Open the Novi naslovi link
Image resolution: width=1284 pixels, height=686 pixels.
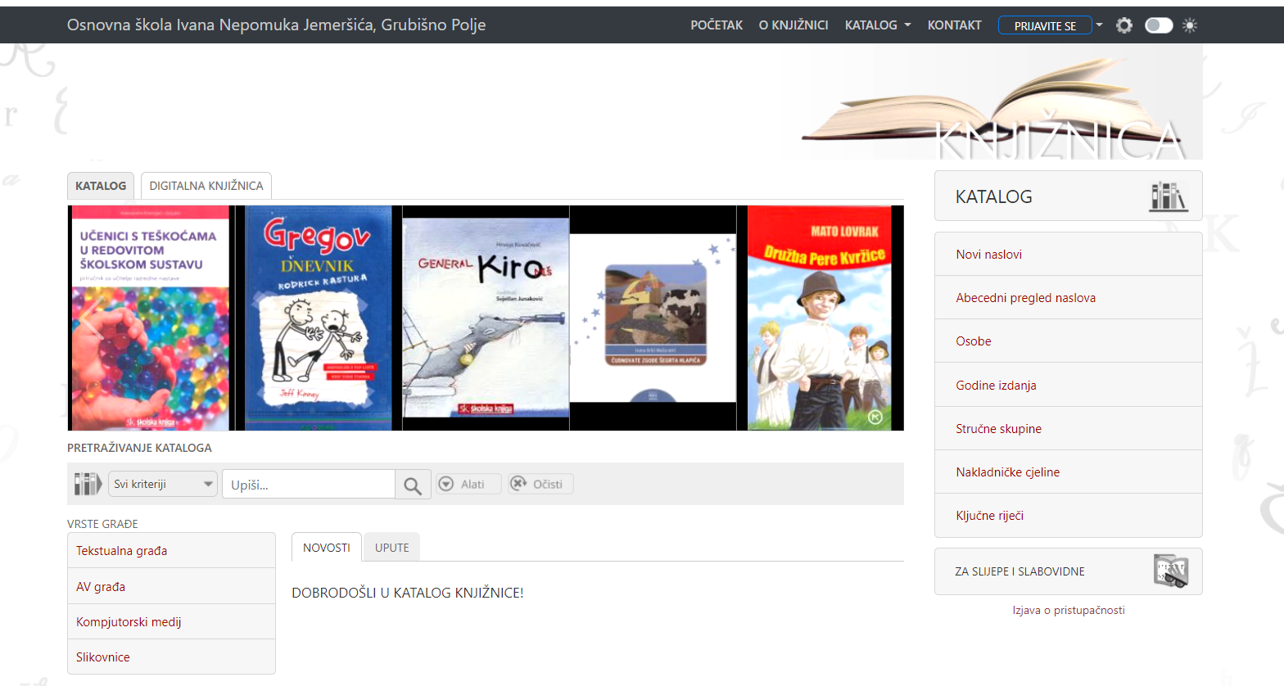1068,254
